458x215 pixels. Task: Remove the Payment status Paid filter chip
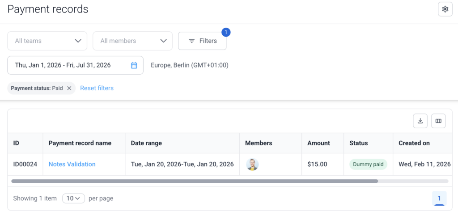coord(69,88)
